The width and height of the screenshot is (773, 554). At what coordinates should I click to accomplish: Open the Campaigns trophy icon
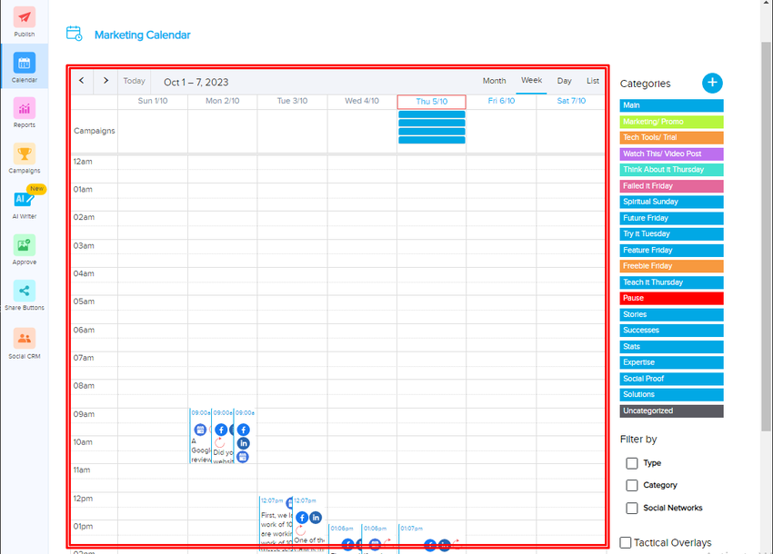pos(25,154)
